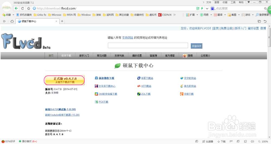Expand the 扩展 dropdown arrow

(x=197, y=15)
